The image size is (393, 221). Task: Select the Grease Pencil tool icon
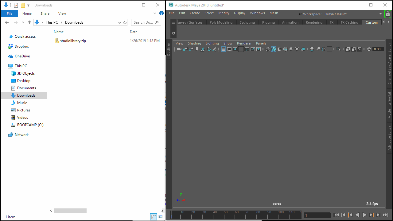[x=215, y=49]
